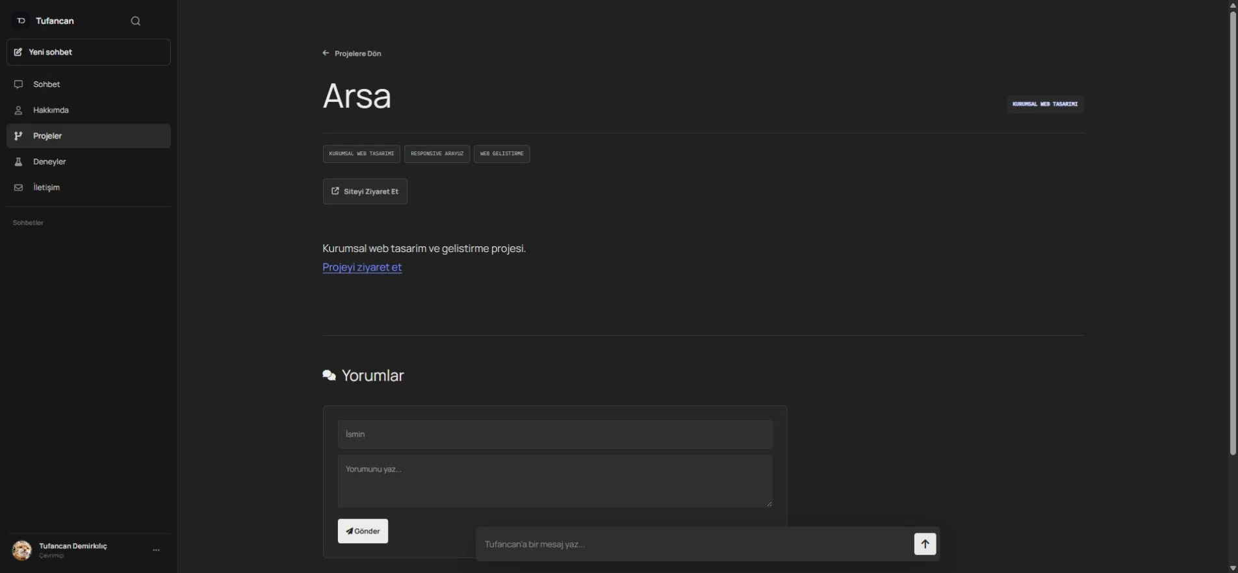Open the sidebar search magnifier
The width and height of the screenshot is (1238, 573).
(x=135, y=21)
